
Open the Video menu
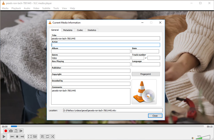[36, 8]
